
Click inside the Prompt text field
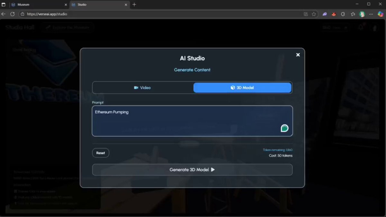(x=192, y=121)
